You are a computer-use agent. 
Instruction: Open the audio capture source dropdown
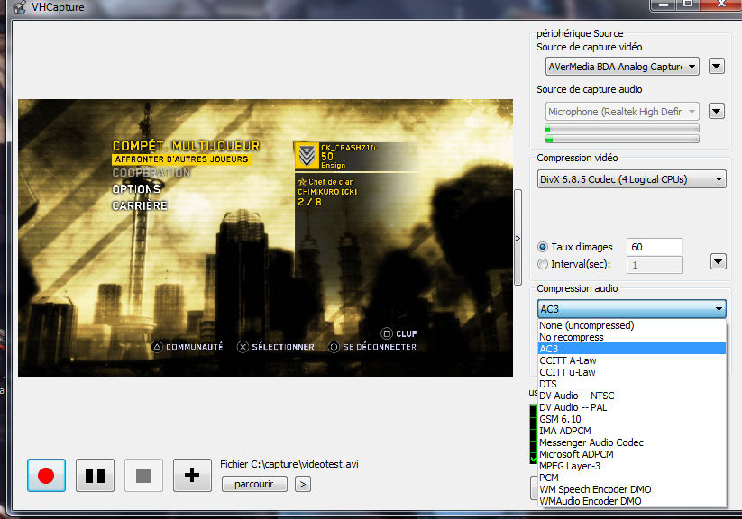(622, 112)
